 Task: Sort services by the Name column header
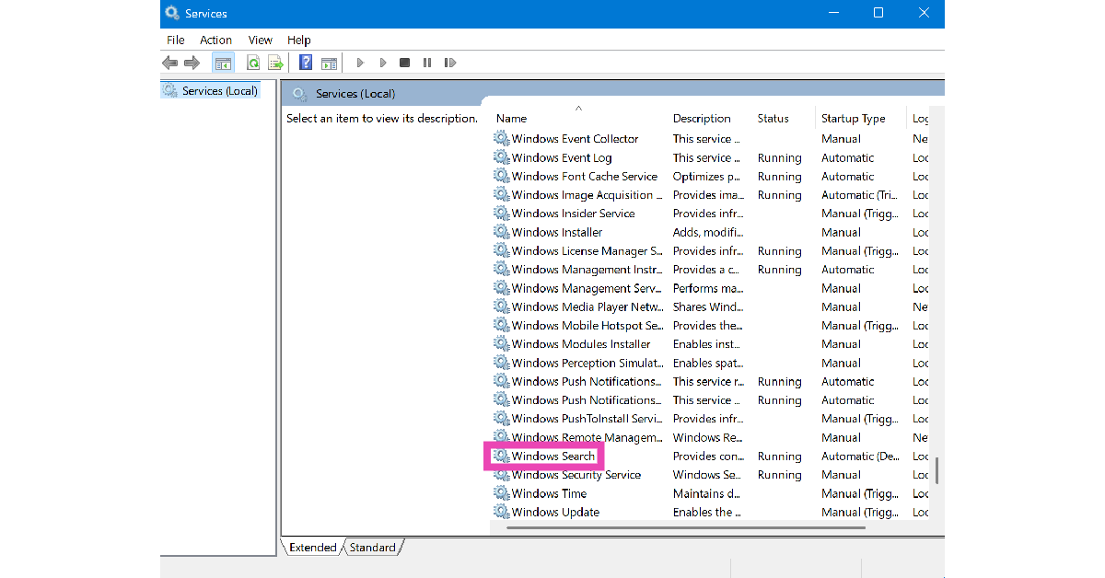click(x=512, y=119)
